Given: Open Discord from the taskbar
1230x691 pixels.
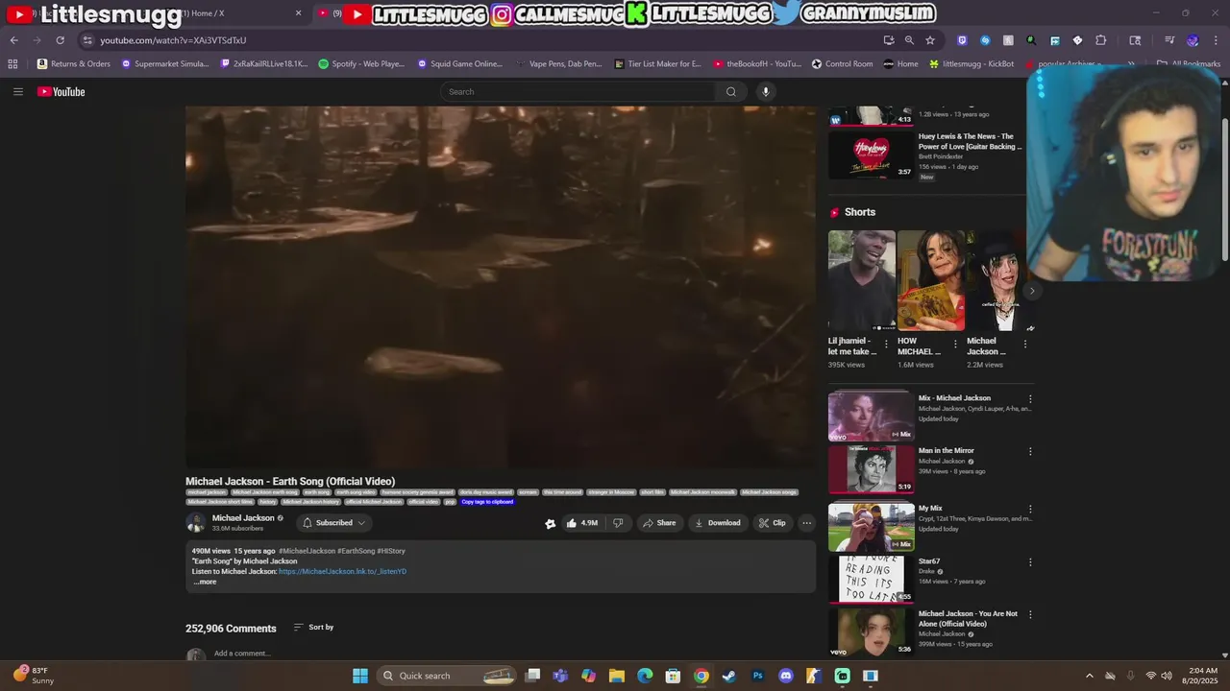Looking at the screenshot, I should coord(786,676).
